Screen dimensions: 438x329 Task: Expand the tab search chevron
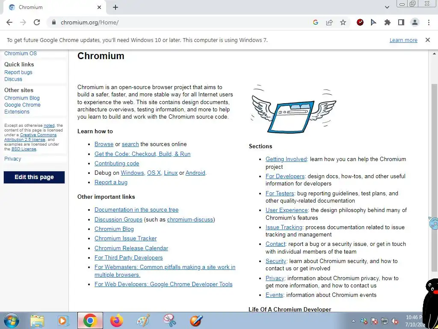pyautogui.click(x=387, y=7)
